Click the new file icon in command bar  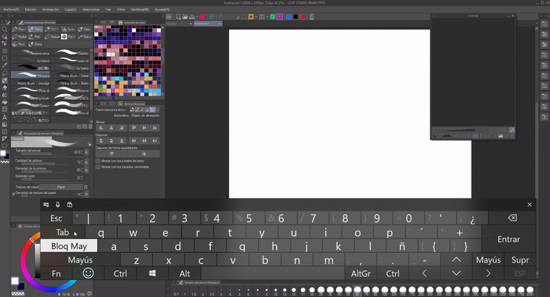[178, 16]
